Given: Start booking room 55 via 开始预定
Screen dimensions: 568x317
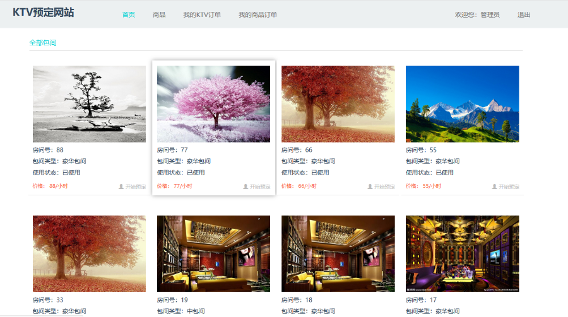Looking at the screenshot, I should pos(509,187).
